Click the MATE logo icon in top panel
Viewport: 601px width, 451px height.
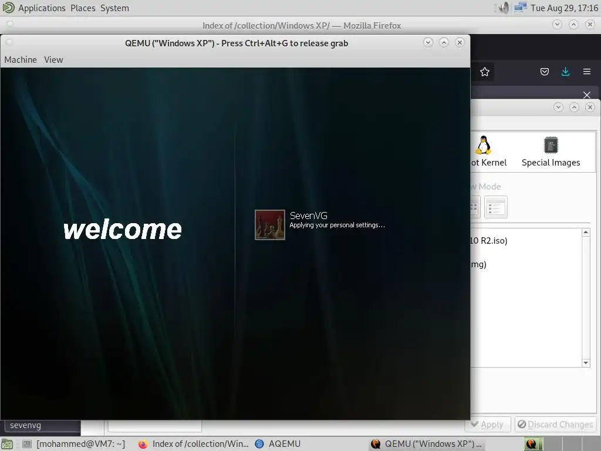8,8
